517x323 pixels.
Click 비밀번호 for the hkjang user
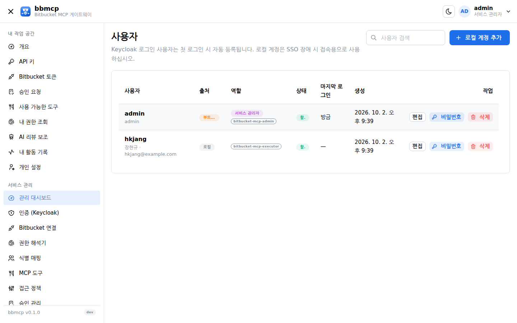(x=447, y=146)
